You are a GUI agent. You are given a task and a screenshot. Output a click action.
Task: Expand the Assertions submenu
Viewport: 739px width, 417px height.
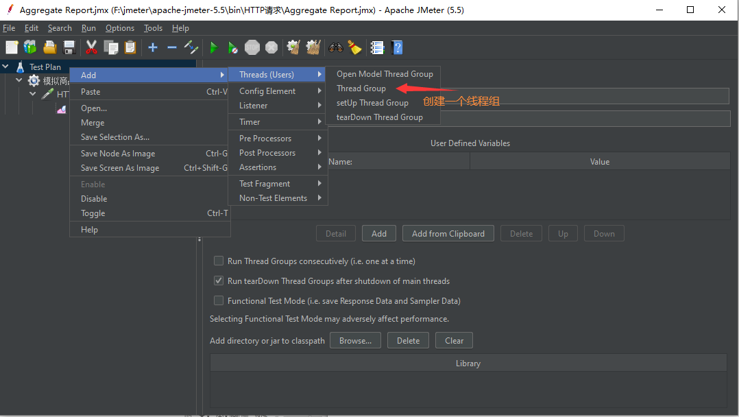pyautogui.click(x=278, y=167)
